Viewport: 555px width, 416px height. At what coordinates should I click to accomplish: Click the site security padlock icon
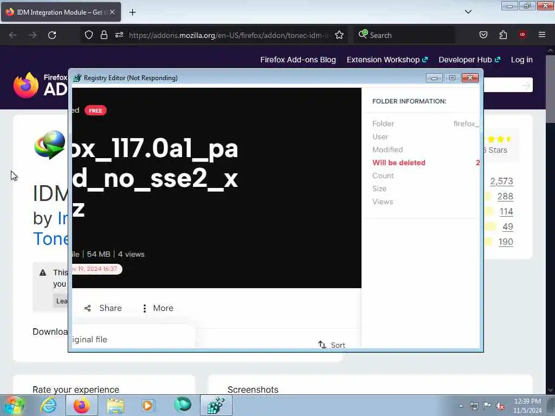click(104, 35)
